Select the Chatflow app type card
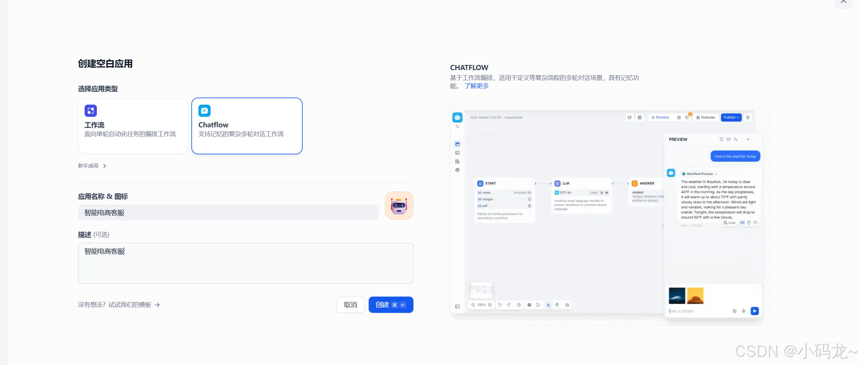This screenshot has height=365, width=859. tap(247, 126)
